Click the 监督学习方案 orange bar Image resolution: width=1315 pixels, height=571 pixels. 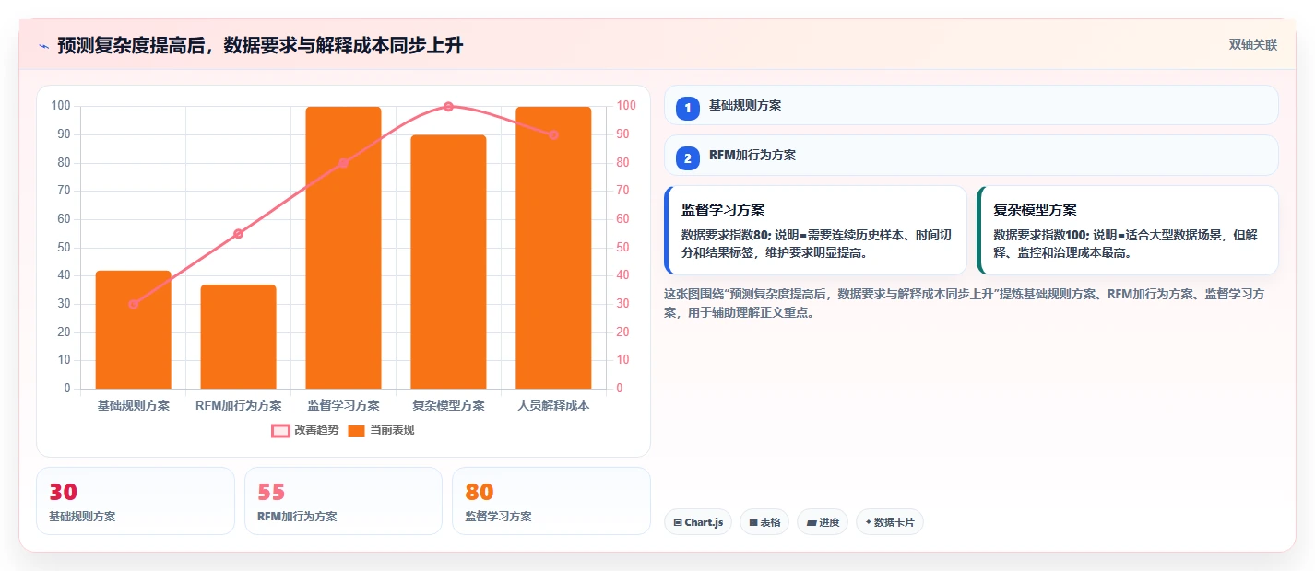pos(344,248)
